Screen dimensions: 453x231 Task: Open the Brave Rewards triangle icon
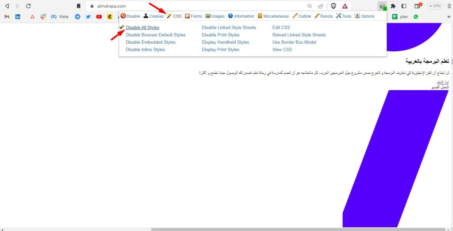[345, 6]
